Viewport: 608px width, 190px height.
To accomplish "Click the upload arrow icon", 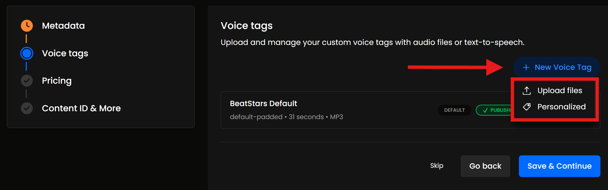I will point(526,91).
